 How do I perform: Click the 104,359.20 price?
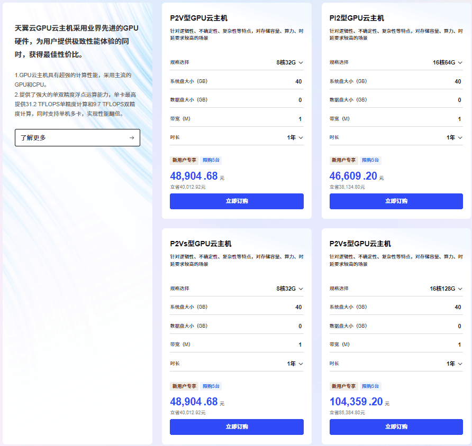(x=356, y=402)
